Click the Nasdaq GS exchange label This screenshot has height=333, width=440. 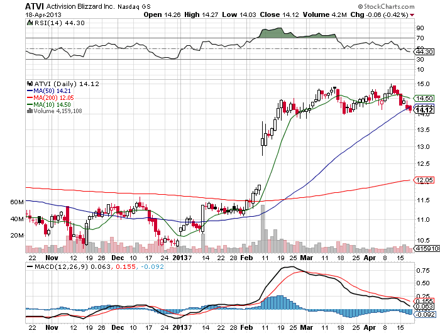coord(134,7)
